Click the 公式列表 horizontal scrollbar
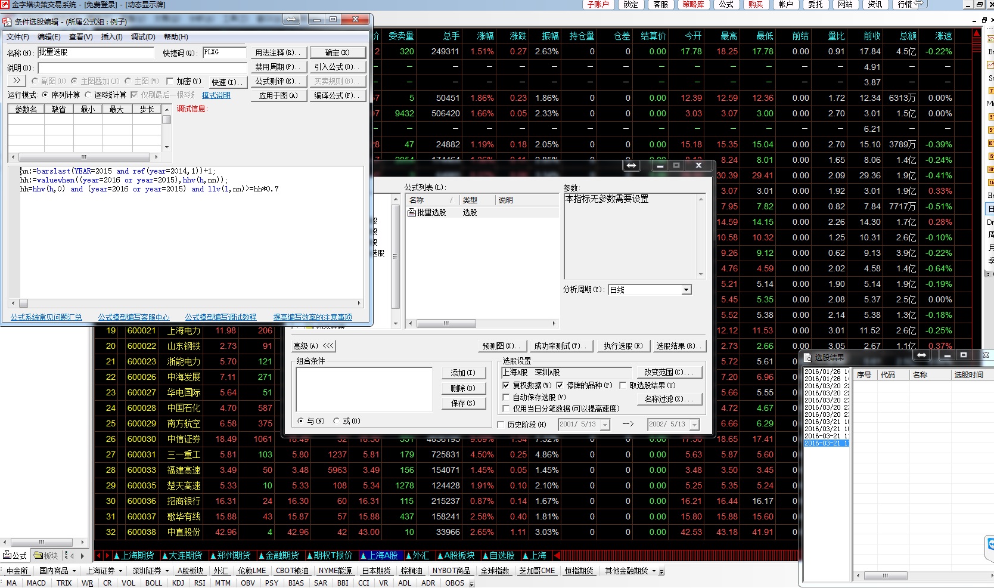 [482, 323]
